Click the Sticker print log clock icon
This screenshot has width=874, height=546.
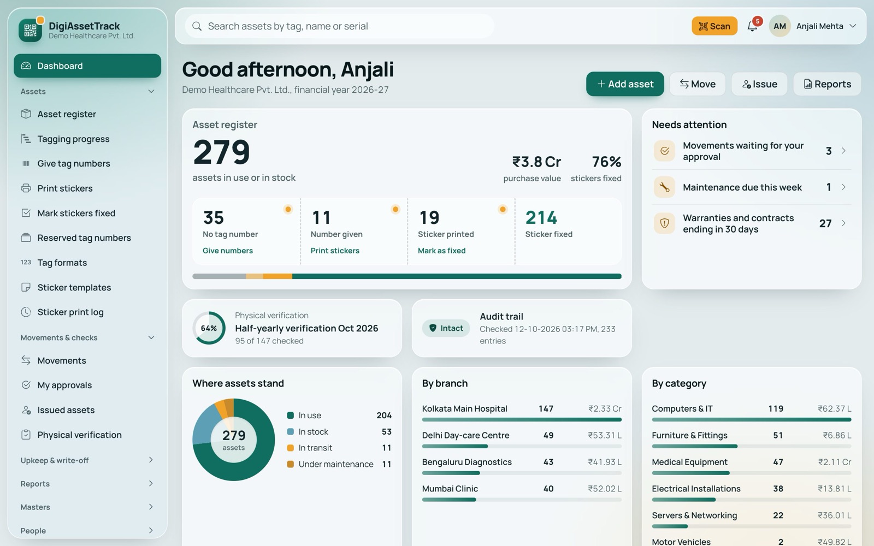coord(26,312)
